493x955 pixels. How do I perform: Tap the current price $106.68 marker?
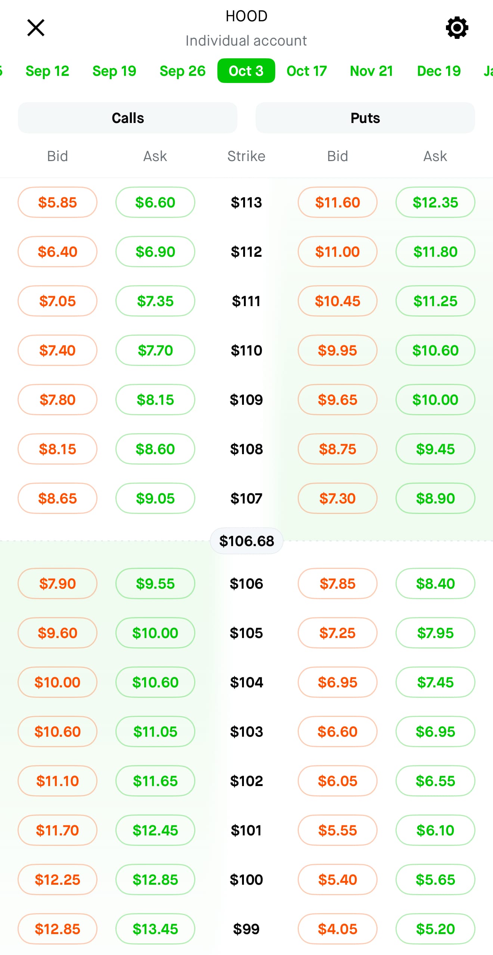(x=246, y=541)
